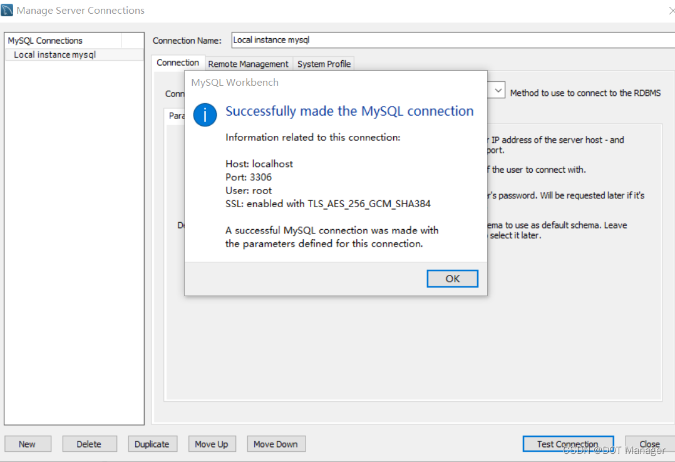Screen dimensions: 675x462
Task: Click the SSL enabled TLS_AES_256_GCM_SHA384 line
Action: (x=328, y=204)
